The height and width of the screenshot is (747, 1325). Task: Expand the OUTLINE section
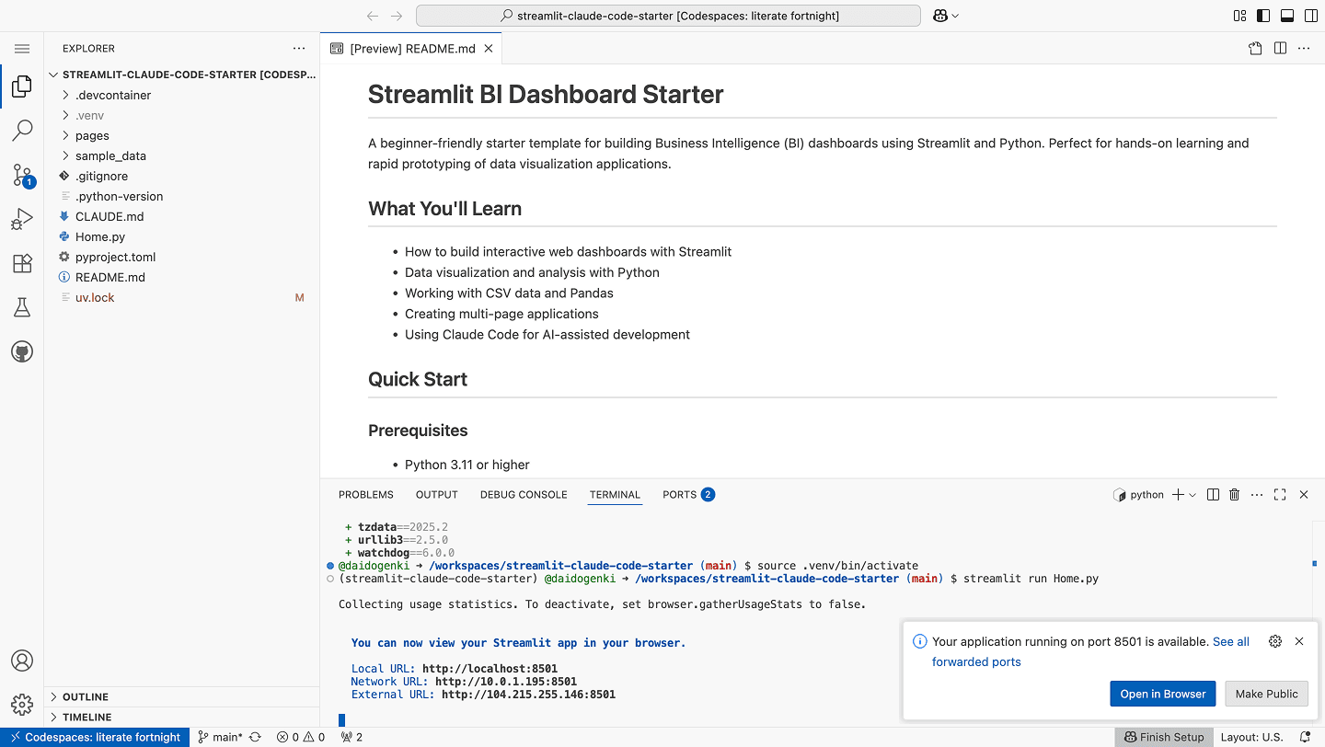pyautogui.click(x=86, y=697)
